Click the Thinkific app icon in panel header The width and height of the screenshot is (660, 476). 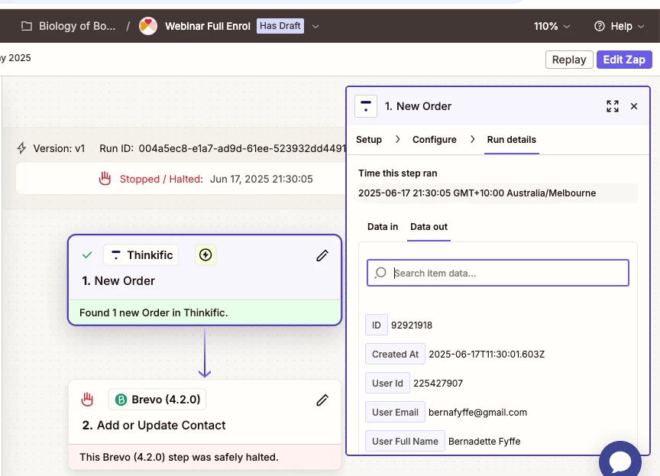click(x=366, y=106)
